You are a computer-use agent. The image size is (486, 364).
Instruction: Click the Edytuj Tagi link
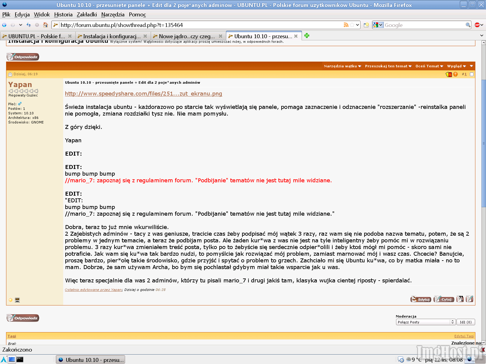[x=464, y=336]
